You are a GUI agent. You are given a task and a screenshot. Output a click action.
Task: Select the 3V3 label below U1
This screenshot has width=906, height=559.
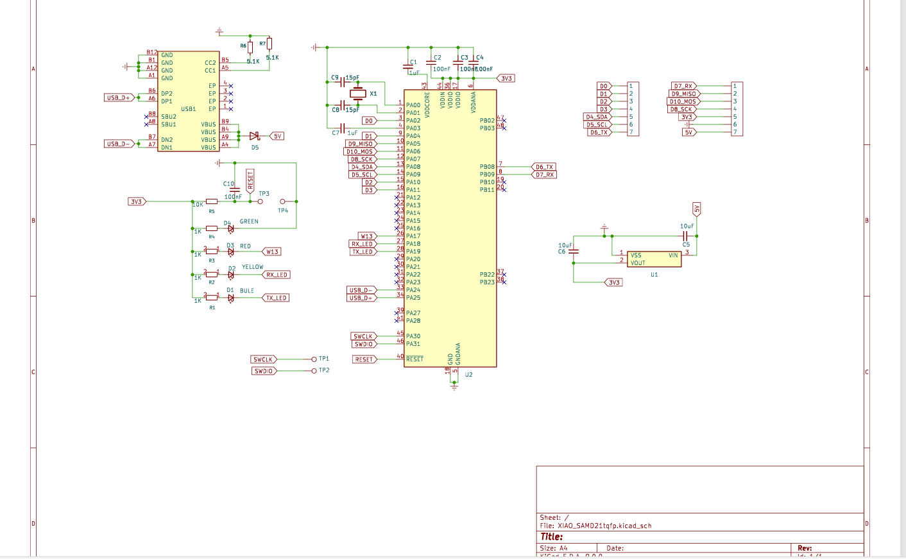pos(613,282)
